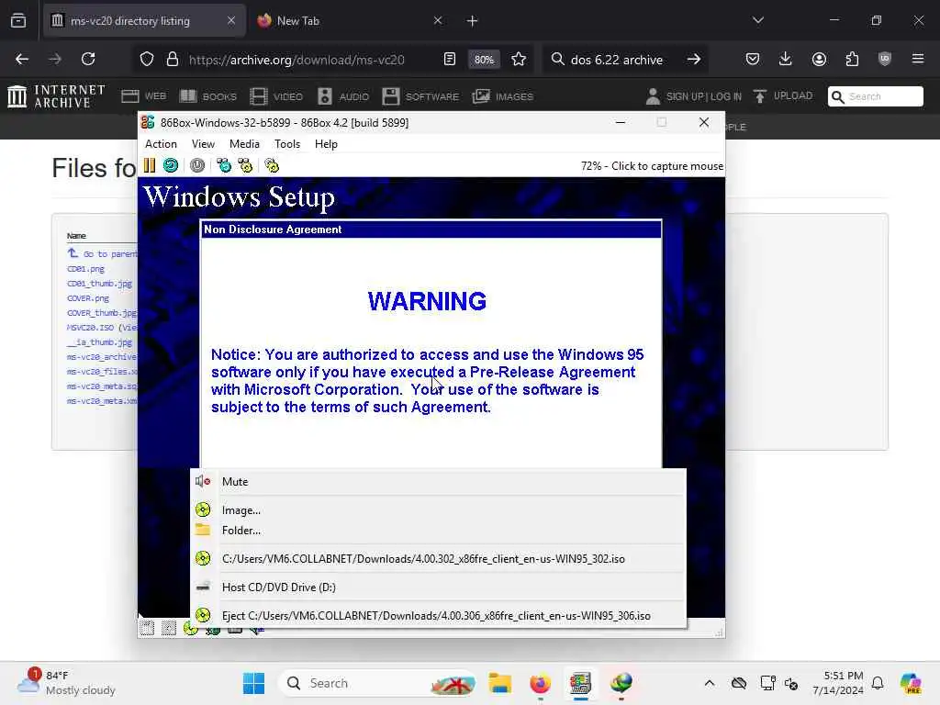Click the search go arrow

click(694, 59)
